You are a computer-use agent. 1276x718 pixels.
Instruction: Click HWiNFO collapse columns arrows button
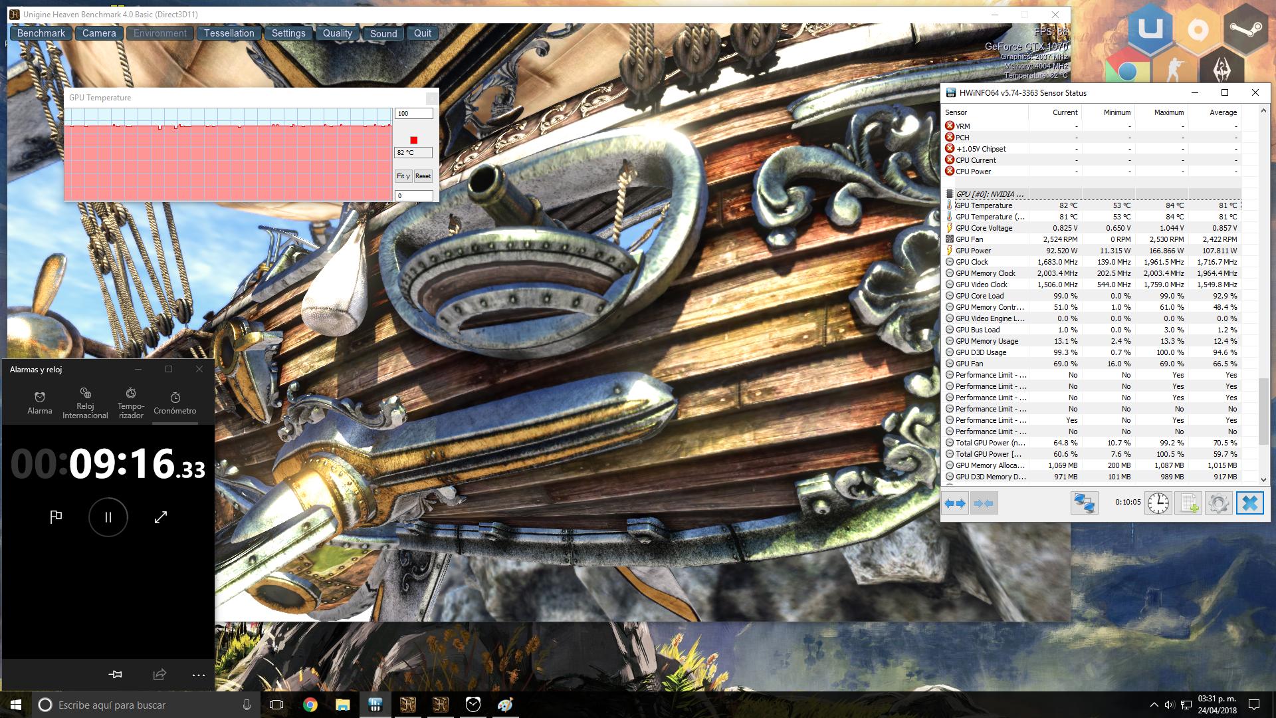pos(984,503)
